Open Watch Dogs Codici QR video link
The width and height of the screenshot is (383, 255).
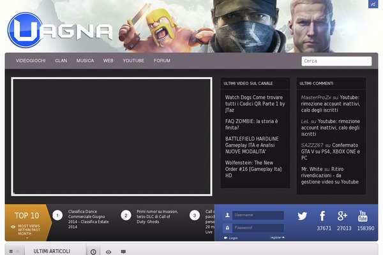coord(255,104)
